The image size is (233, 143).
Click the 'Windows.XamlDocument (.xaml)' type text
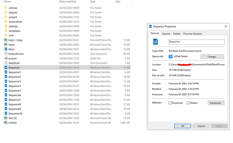coord(185,51)
